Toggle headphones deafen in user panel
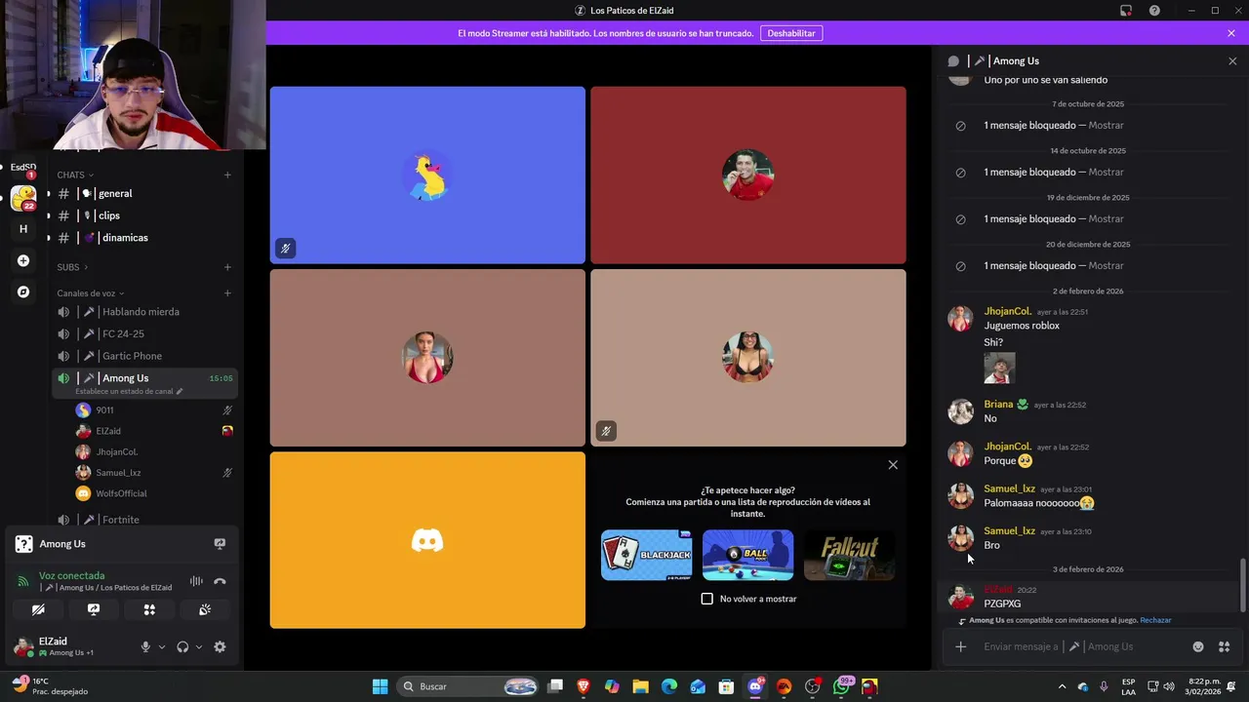 (182, 646)
